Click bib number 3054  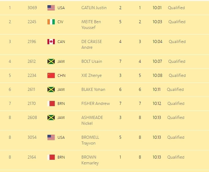coord(32,137)
